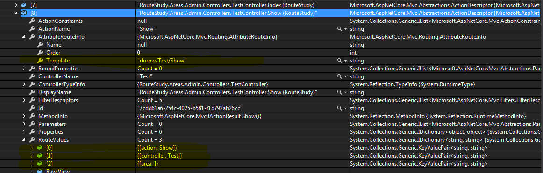This screenshot has height=173, width=543.
Task: Open visualizer dropdown arrow for Id
Action: 345,109
